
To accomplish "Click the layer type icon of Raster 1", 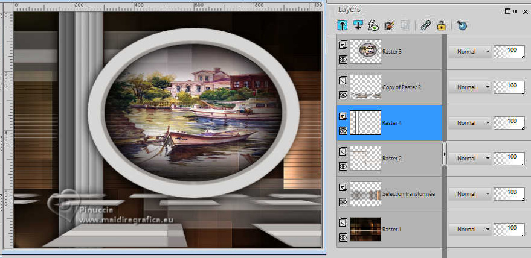I will (343, 222).
